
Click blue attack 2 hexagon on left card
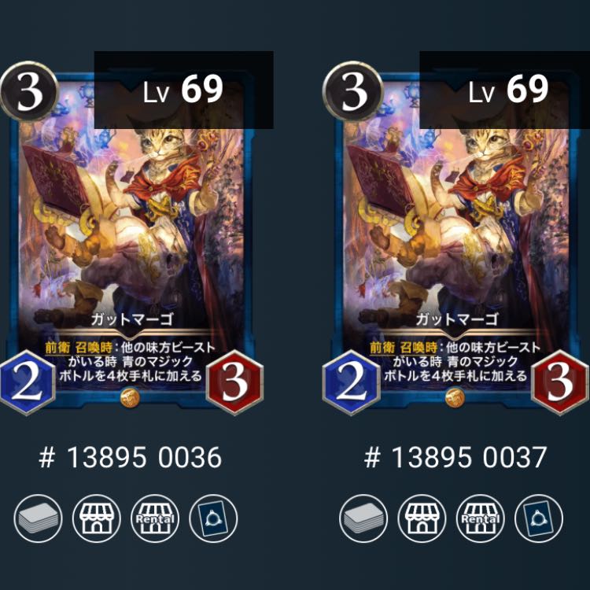[27, 383]
